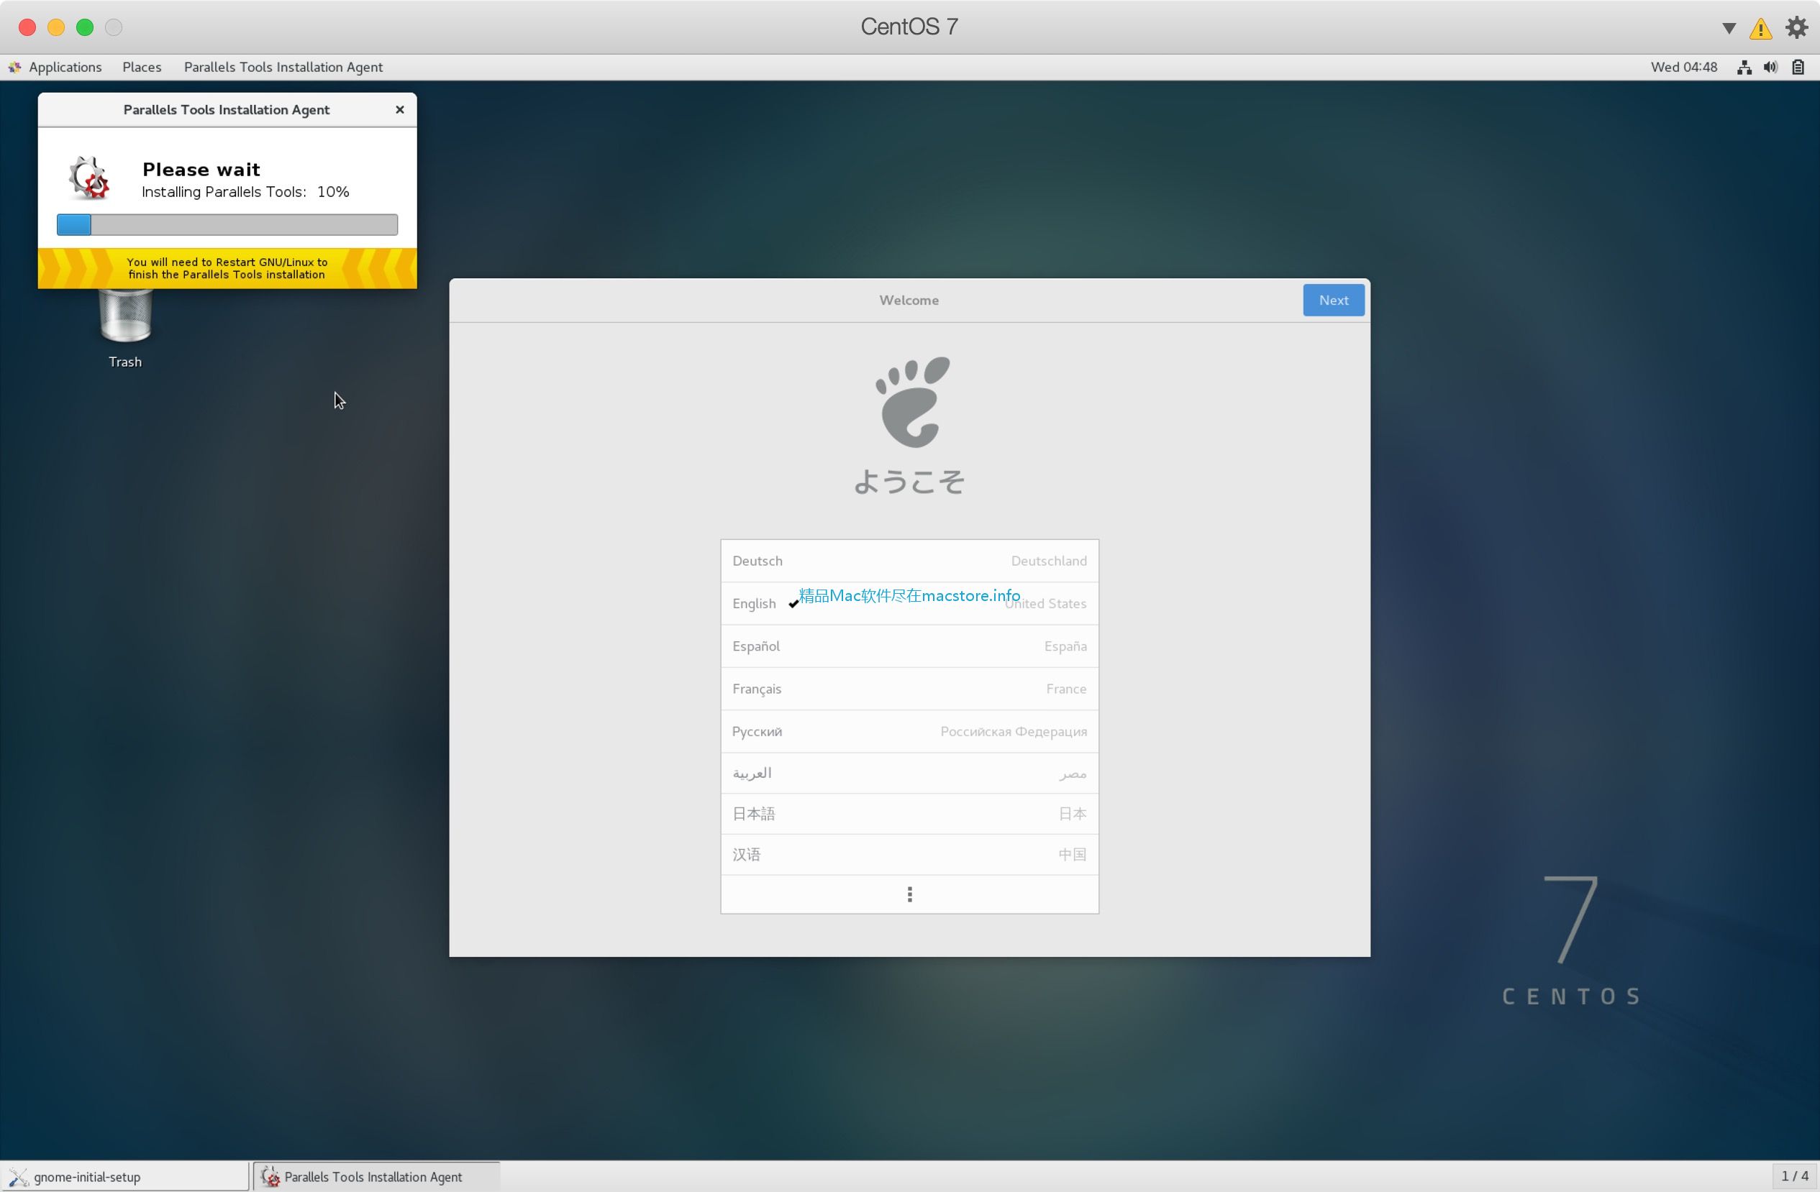Open Parallels settings gear in title bar
This screenshot has width=1820, height=1192.
coord(1796,27)
